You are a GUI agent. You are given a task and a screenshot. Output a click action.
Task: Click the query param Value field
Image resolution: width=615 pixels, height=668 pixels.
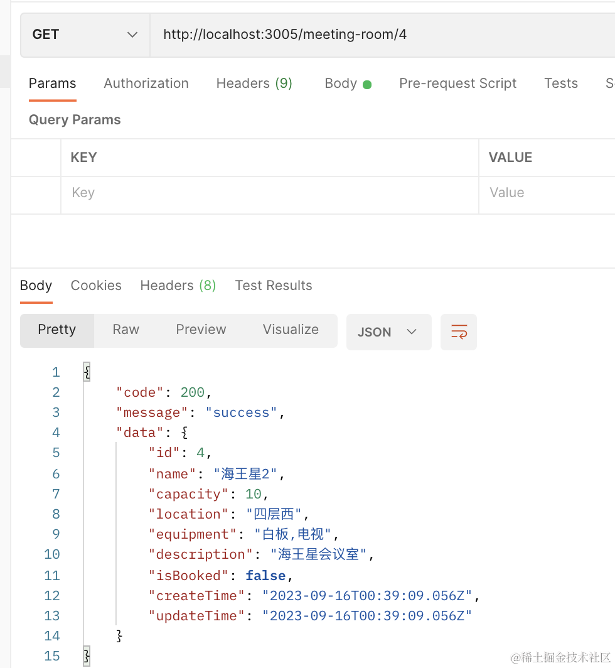(546, 193)
